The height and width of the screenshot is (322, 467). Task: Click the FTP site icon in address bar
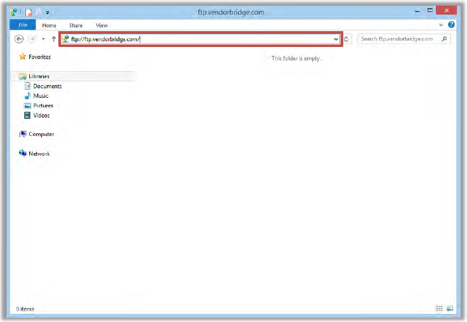coord(65,39)
